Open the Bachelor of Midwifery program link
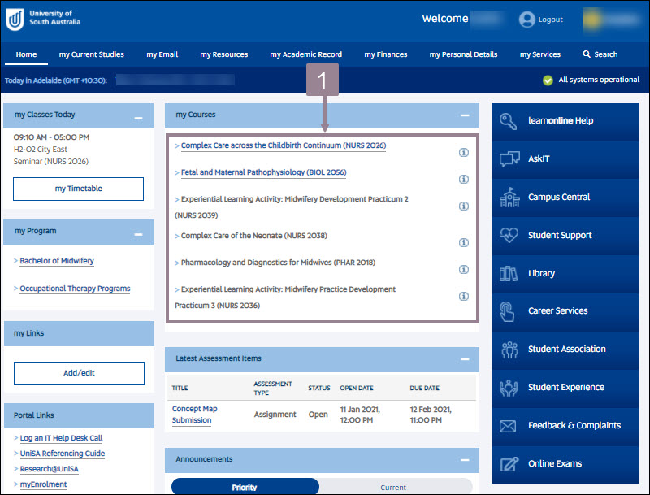 point(55,260)
